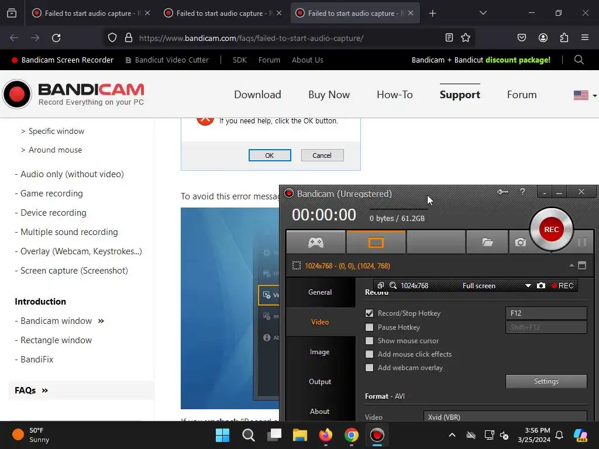Enable the Pause Hotkey checkbox

[369, 327]
